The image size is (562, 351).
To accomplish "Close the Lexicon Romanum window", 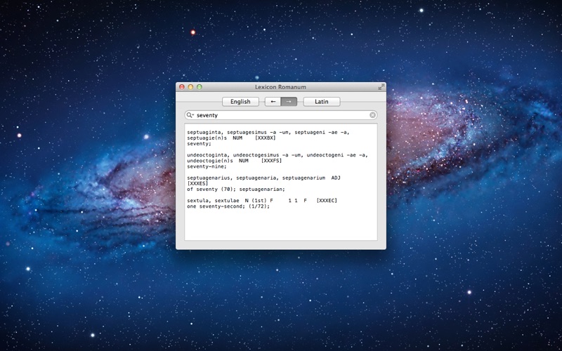I will [182, 87].
